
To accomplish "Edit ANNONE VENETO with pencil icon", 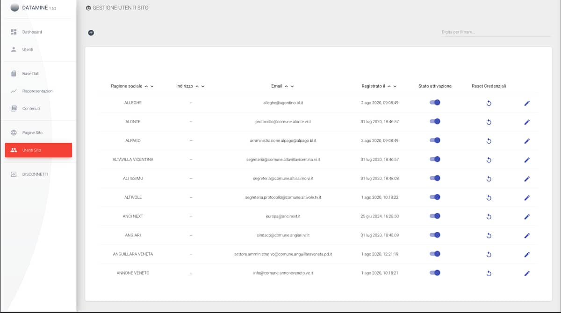I will coord(527,273).
